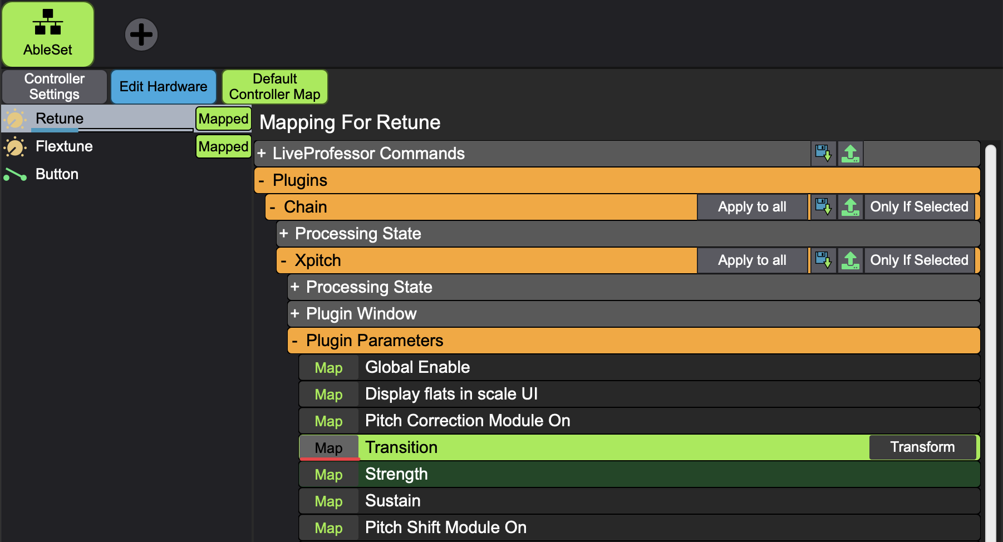This screenshot has height=542, width=1003.
Task: Click upload icon in Xpitch row
Action: point(850,260)
